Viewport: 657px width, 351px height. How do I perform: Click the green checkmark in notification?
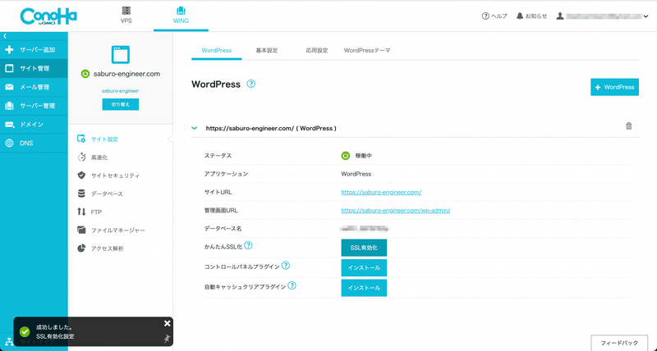25,332
